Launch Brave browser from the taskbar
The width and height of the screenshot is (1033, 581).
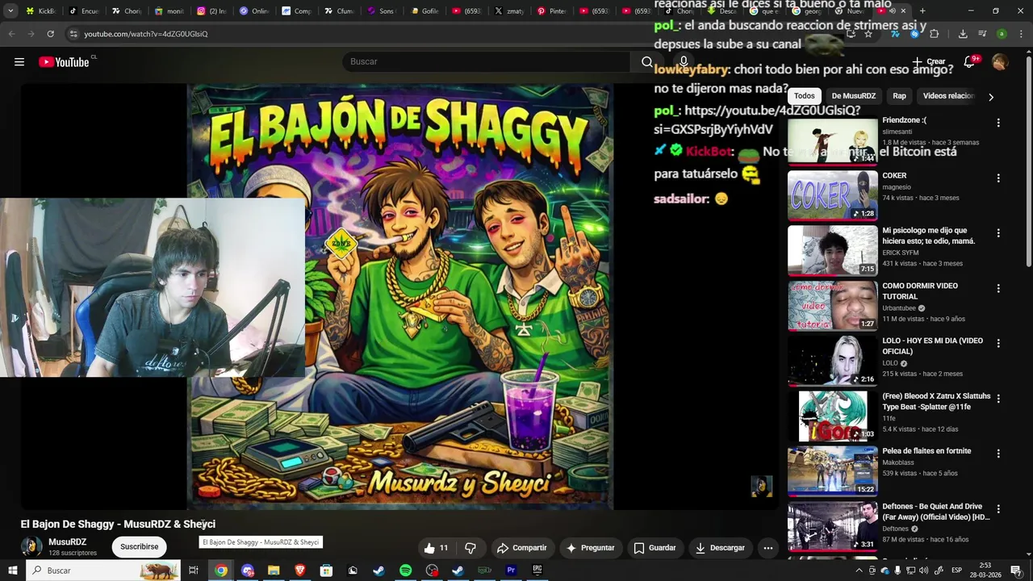300,571
